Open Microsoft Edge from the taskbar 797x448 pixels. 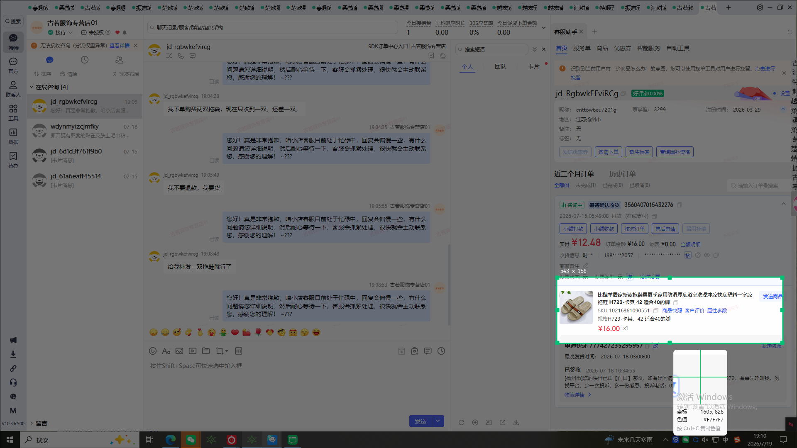[171, 440]
